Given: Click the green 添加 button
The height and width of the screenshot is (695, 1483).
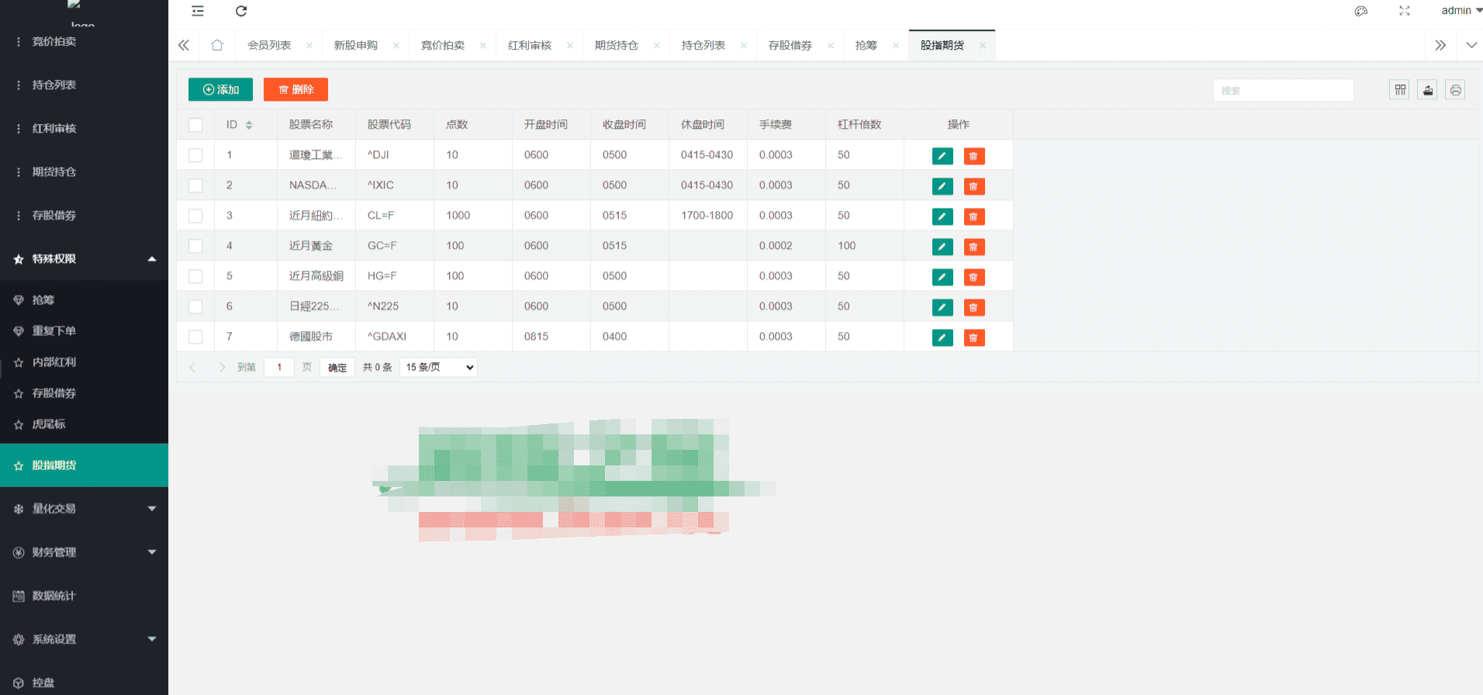Looking at the screenshot, I should [x=220, y=89].
